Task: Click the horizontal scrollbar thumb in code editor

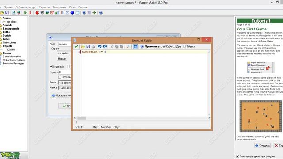Action: tap(81, 118)
